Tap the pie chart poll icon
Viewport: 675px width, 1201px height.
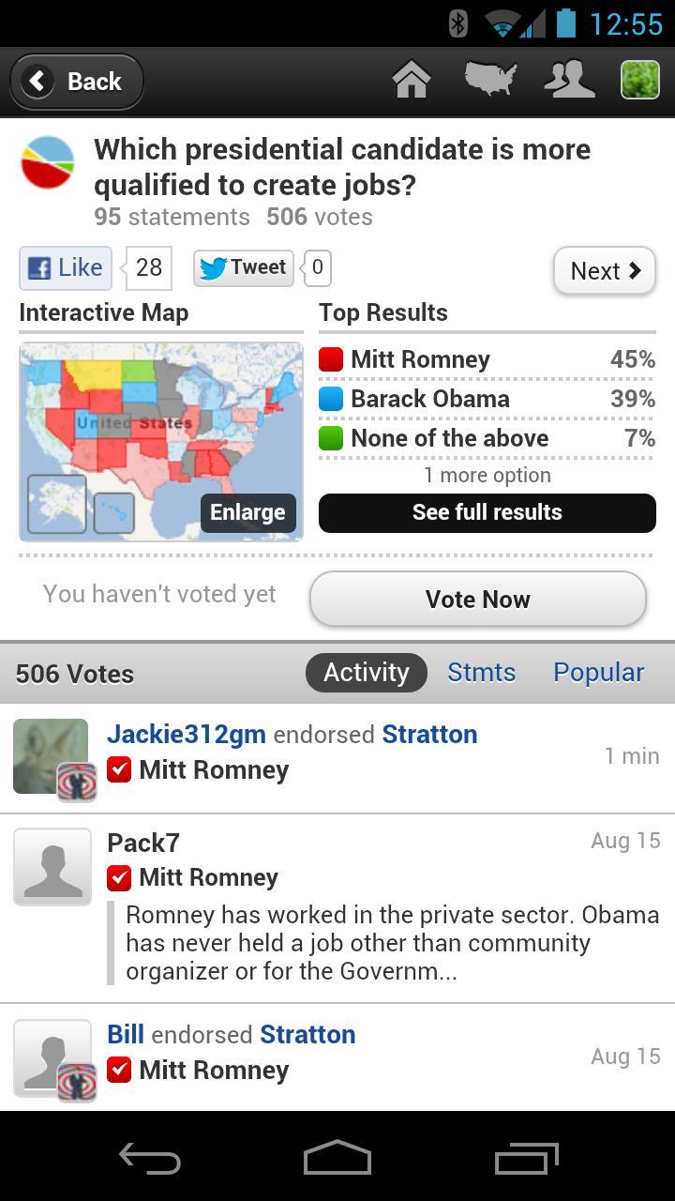[x=48, y=162]
